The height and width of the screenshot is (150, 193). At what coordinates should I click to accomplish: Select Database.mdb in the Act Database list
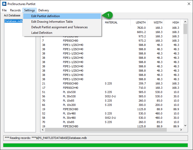[x=14, y=21]
